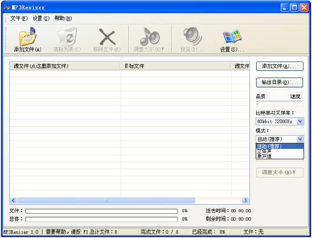This screenshot has width=312, height=238.
Task: Open 设置(S)... via the windows book icon
Action: tap(232, 37)
